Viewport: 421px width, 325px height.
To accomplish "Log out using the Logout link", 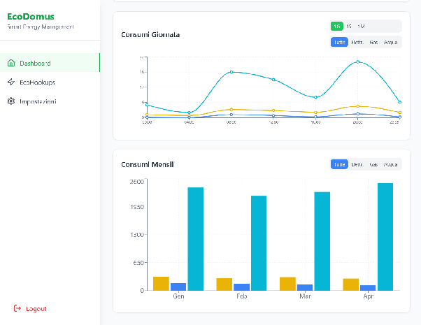I will point(30,309).
